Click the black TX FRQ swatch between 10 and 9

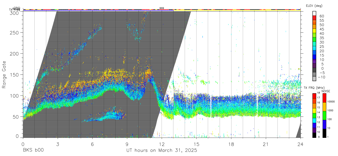click(314, 135)
